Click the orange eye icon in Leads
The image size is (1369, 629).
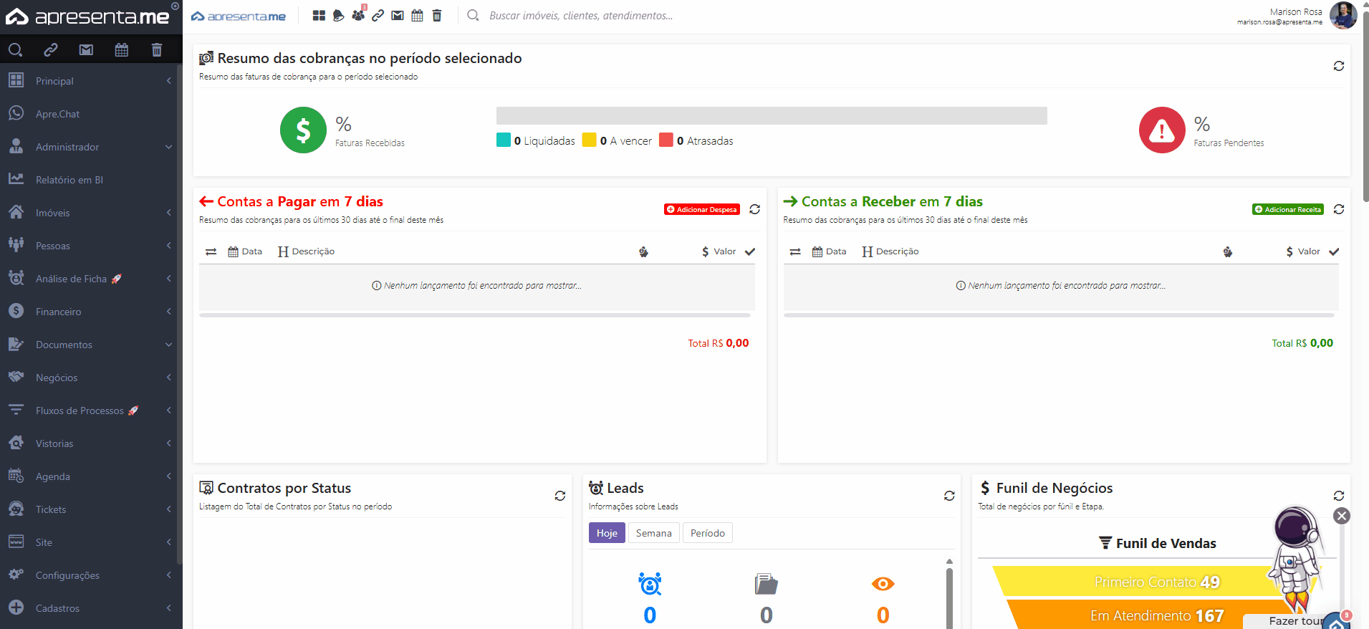883,584
